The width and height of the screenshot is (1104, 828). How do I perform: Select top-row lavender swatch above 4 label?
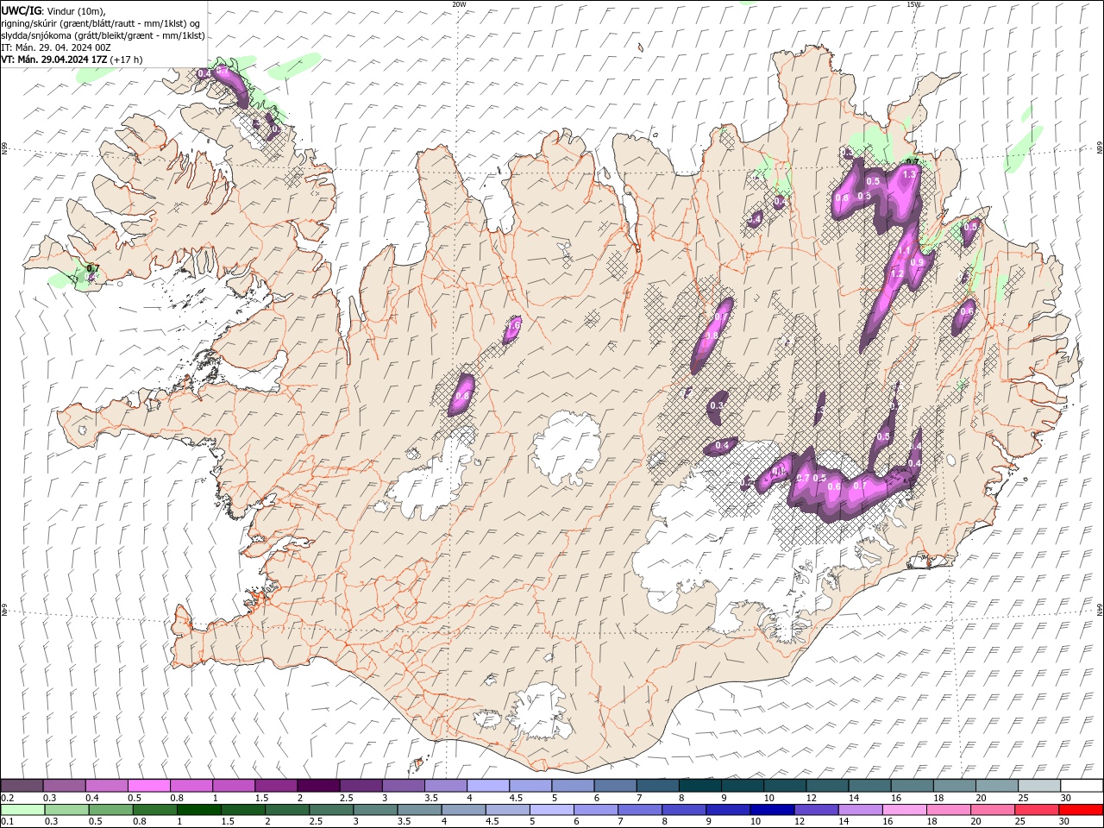click(x=487, y=786)
